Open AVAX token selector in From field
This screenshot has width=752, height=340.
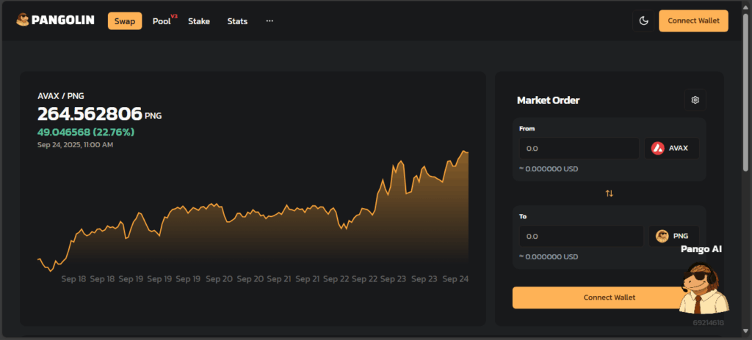coord(671,148)
